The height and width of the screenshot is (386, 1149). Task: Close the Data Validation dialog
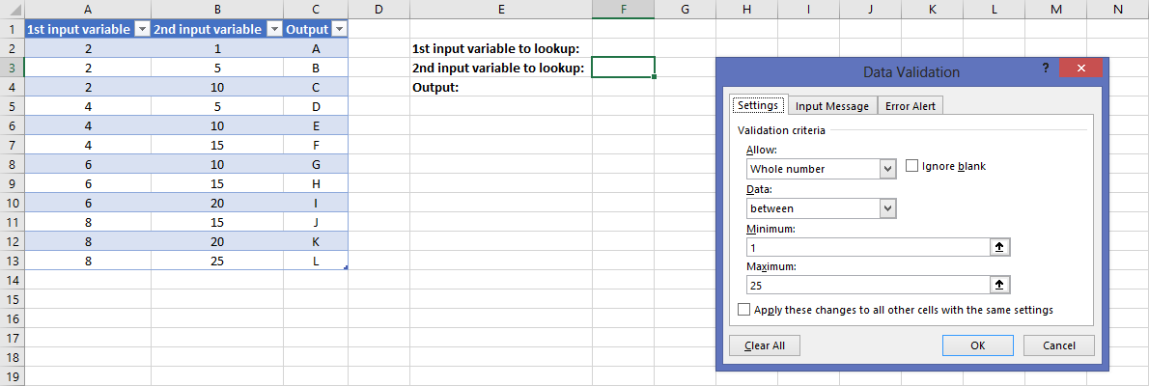1080,69
